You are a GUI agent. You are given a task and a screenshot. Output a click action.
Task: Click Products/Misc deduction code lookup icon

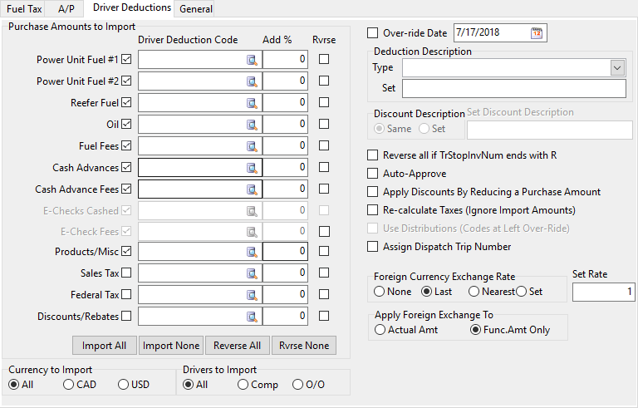point(252,251)
